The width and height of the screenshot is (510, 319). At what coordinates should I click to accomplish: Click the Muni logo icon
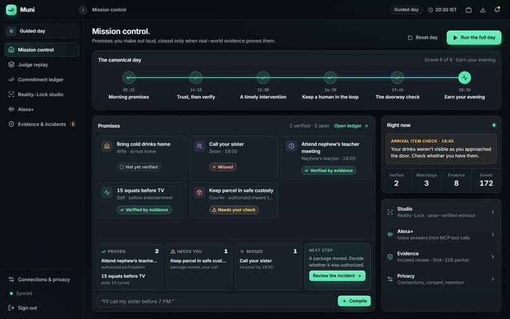point(11,9)
